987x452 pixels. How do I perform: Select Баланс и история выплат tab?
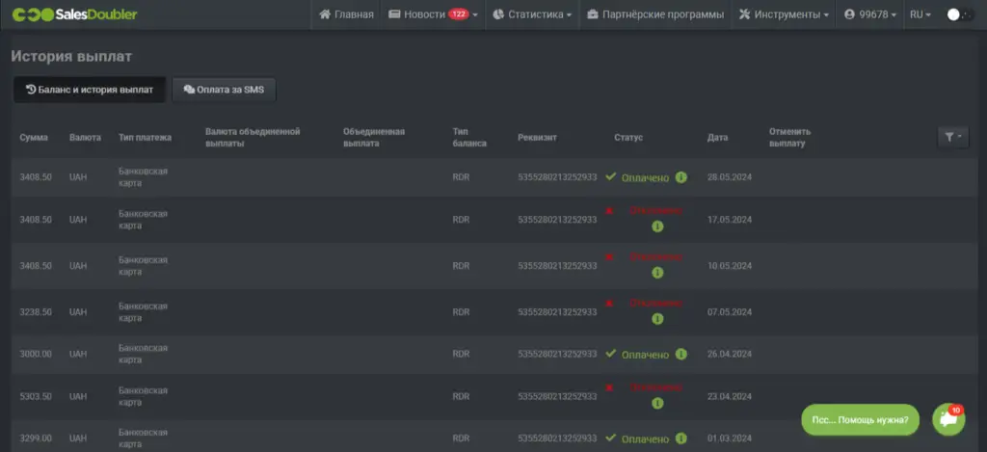tap(90, 90)
